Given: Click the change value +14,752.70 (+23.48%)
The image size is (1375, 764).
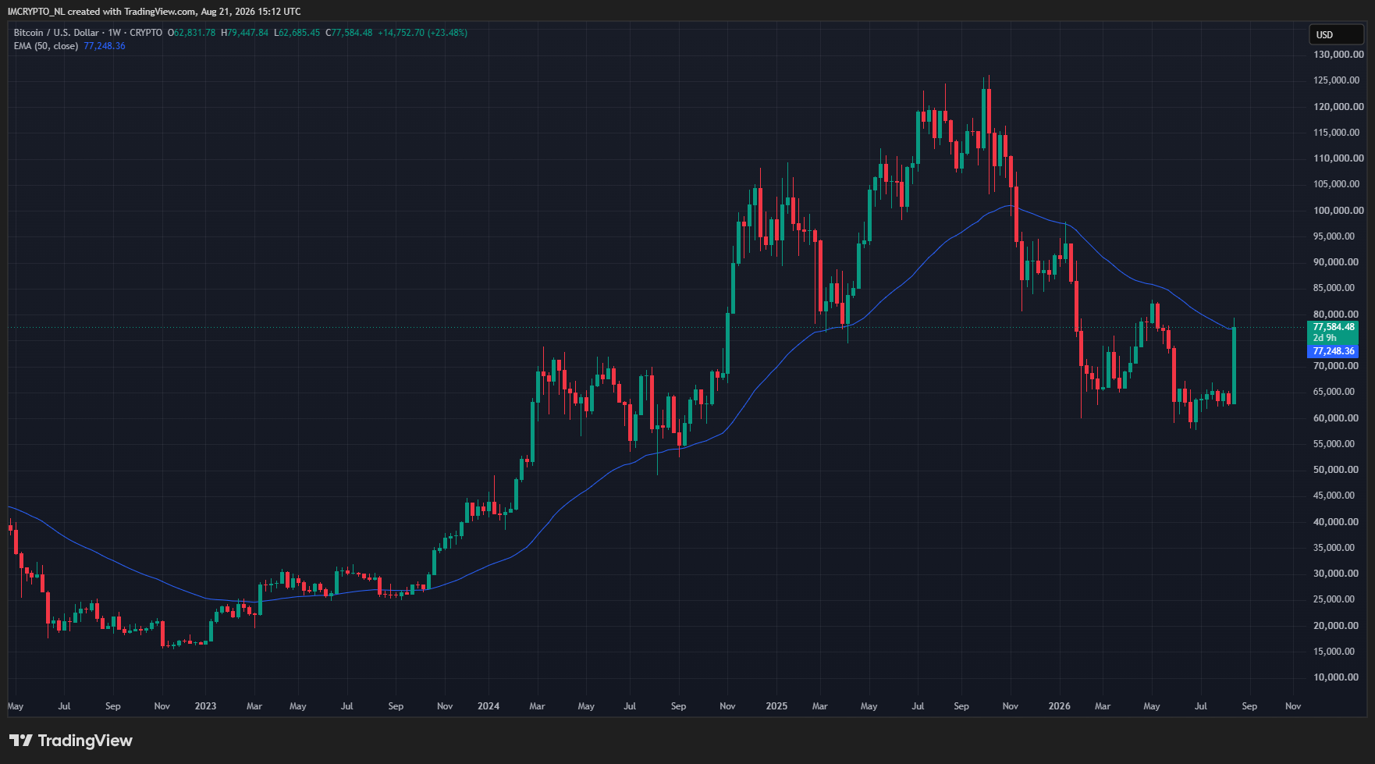Looking at the screenshot, I should 422,33.
